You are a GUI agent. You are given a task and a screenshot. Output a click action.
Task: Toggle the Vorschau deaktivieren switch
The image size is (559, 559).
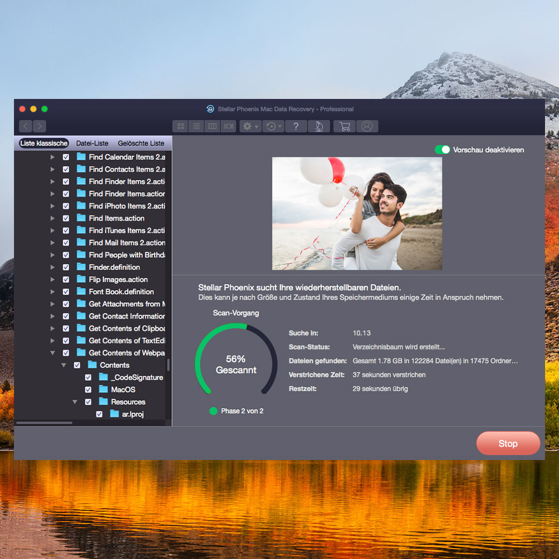coord(442,150)
